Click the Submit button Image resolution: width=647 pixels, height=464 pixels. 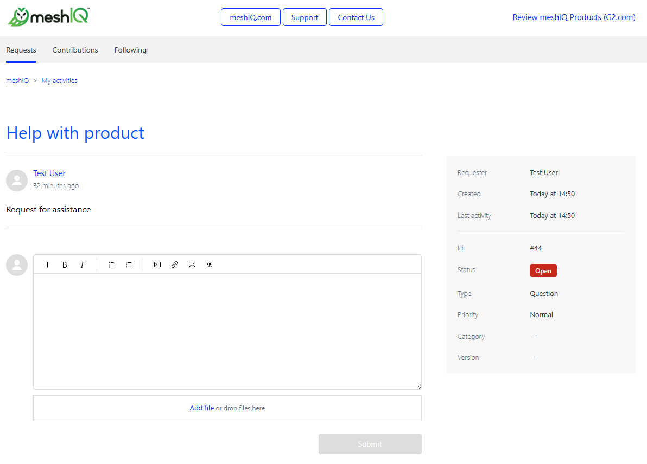(x=370, y=443)
